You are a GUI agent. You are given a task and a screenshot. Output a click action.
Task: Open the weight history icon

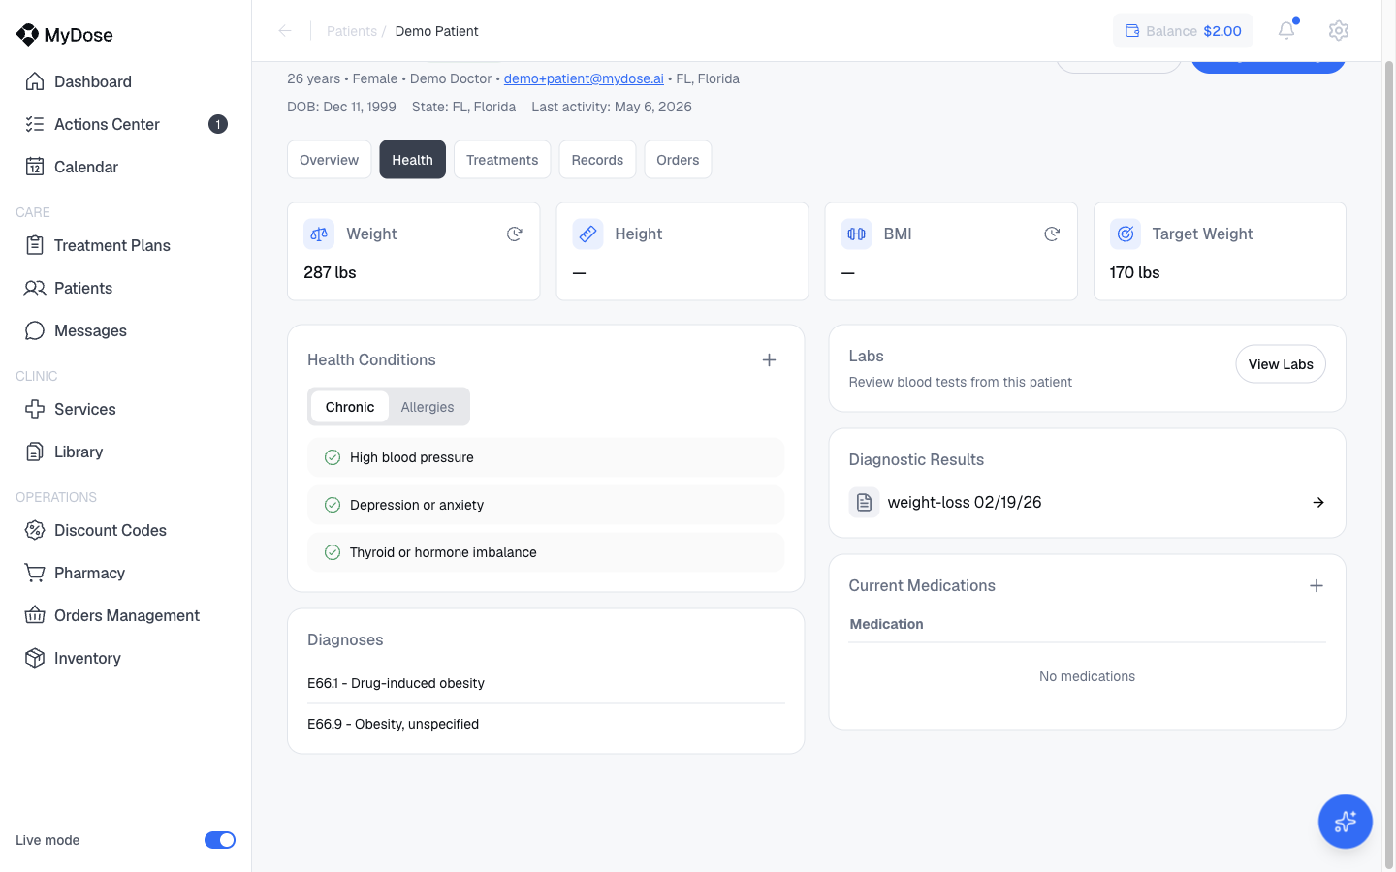coord(515,234)
